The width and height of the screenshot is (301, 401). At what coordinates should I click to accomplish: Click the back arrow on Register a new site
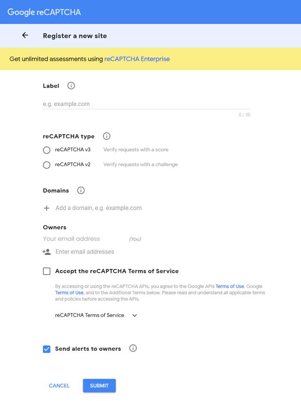coord(25,35)
